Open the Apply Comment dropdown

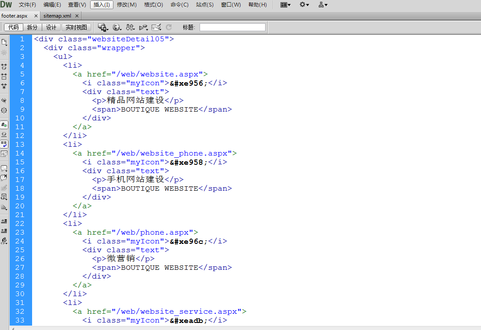click(4, 168)
